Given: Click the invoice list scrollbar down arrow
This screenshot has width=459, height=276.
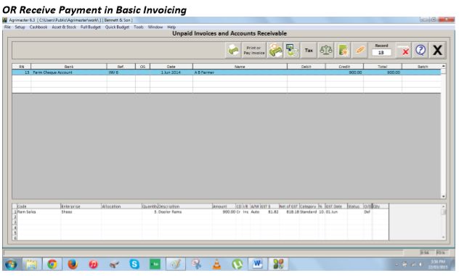Looking at the screenshot, I should pos(443,196).
